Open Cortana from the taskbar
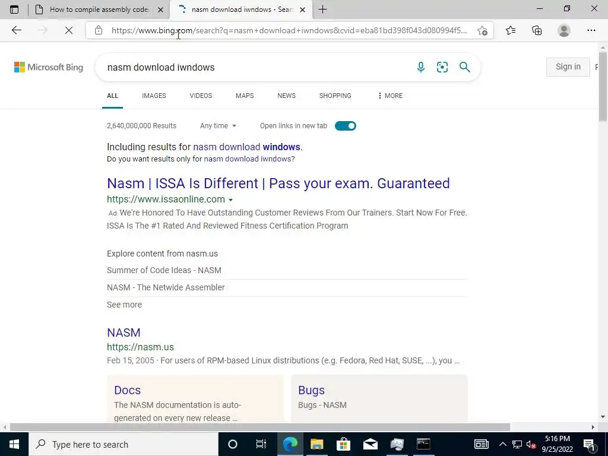The height and width of the screenshot is (456, 608). 233,444
